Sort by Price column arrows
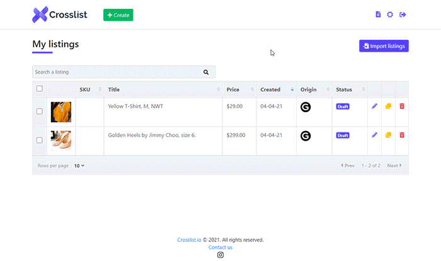The image size is (441, 261). point(252,90)
